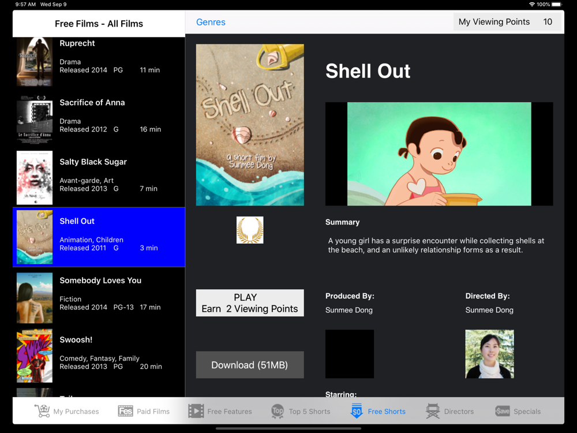The height and width of the screenshot is (433, 577).
Task: Tap the Specials Save icon
Action: (503, 411)
